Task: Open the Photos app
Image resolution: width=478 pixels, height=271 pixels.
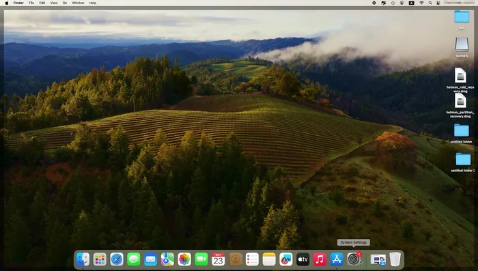Action: click(x=184, y=259)
